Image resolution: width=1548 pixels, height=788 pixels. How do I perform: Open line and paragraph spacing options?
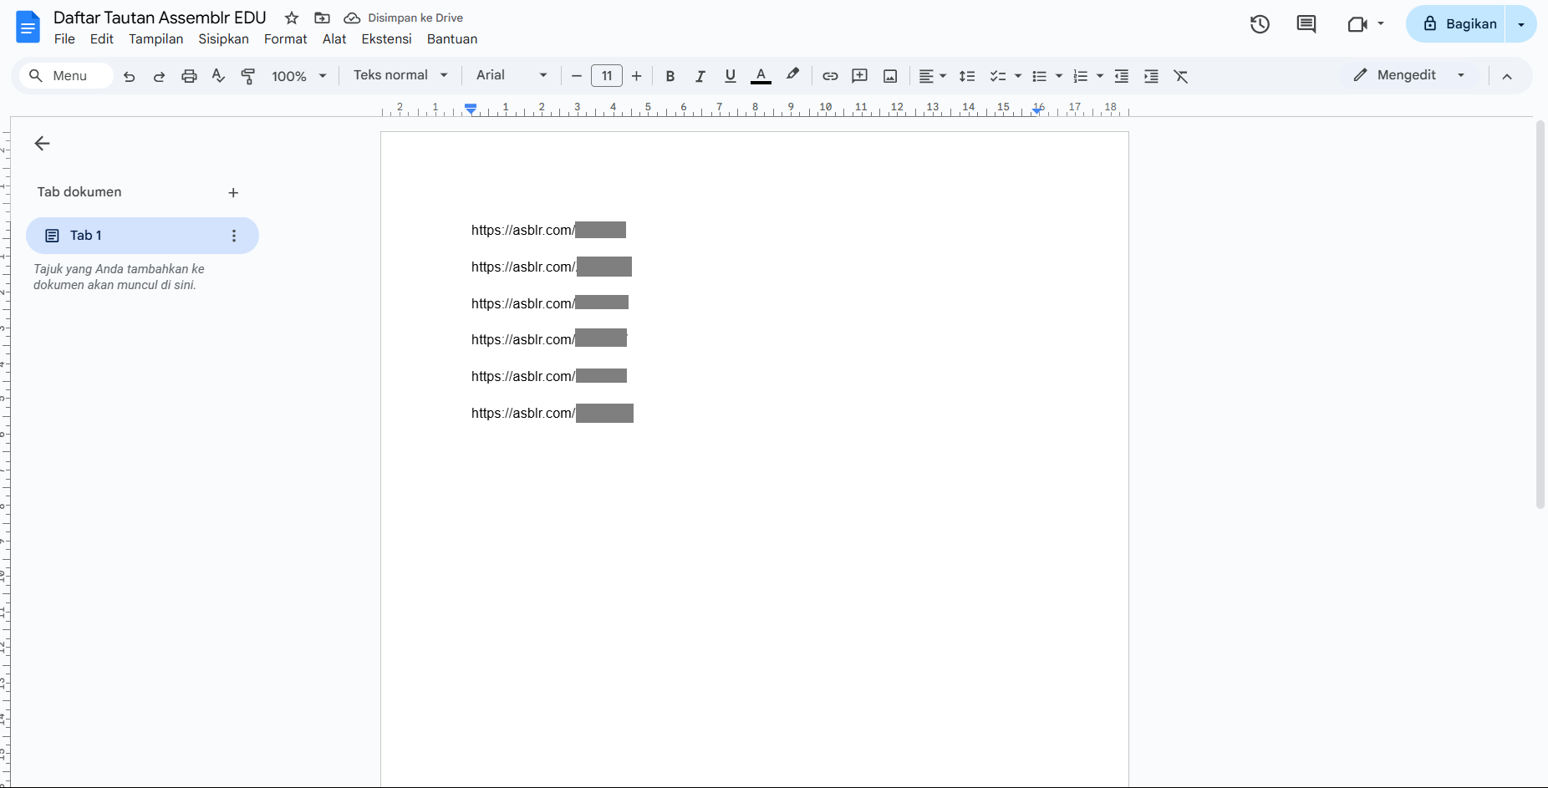pos(967,76)
